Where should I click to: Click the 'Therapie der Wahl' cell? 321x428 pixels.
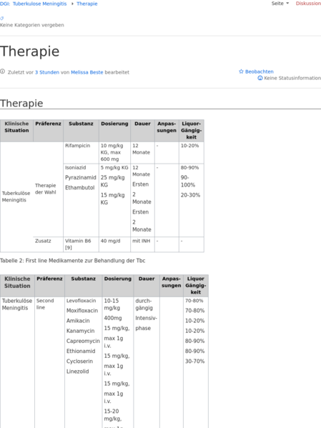click(48, 189)
